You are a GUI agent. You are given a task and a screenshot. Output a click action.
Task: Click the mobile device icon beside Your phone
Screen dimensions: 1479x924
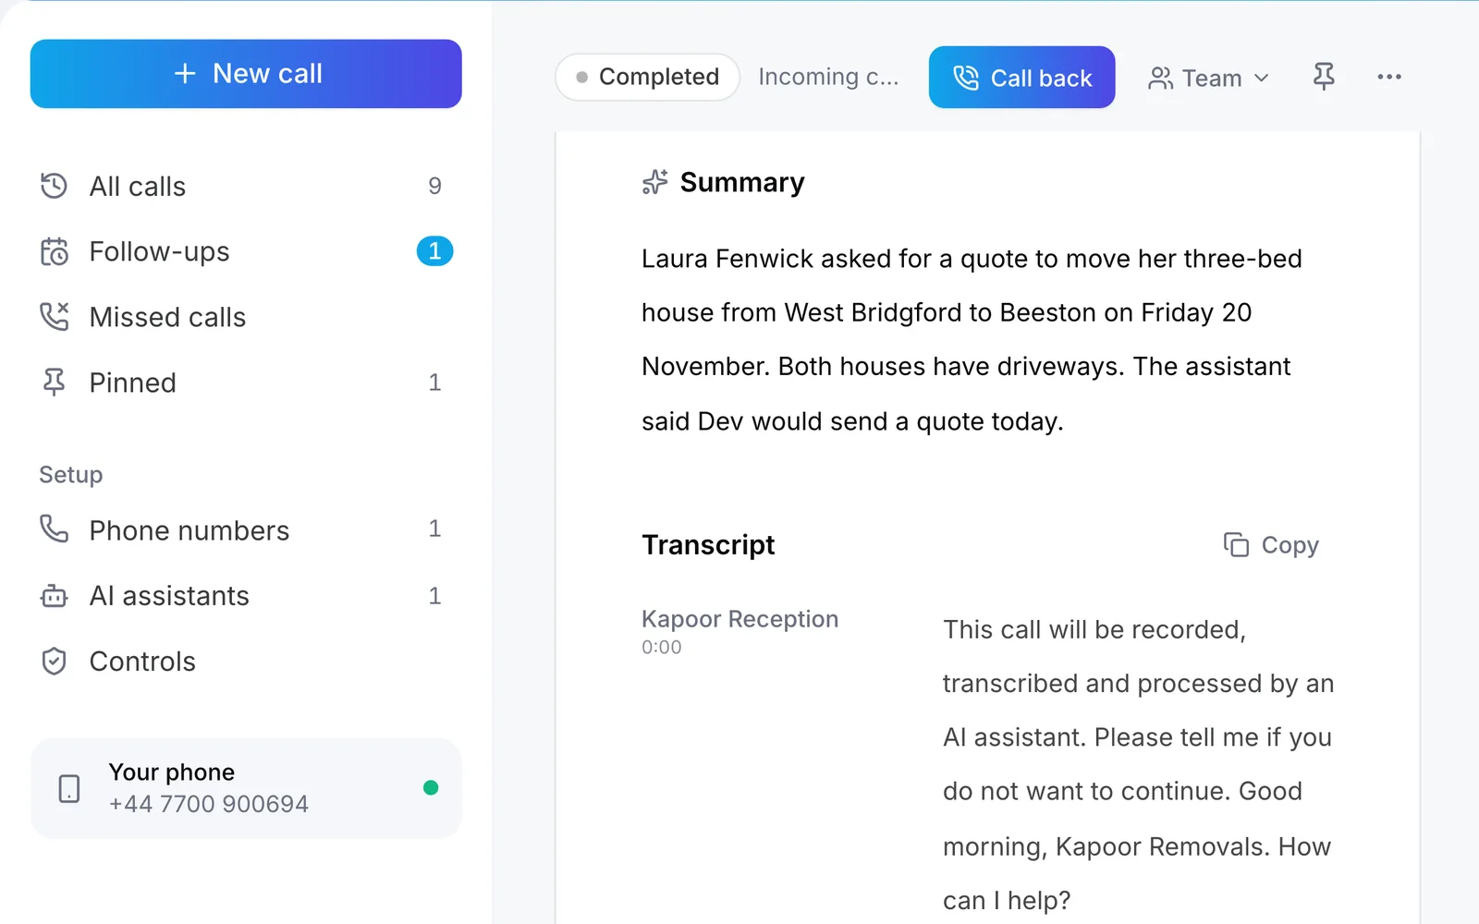coord(69,788)
